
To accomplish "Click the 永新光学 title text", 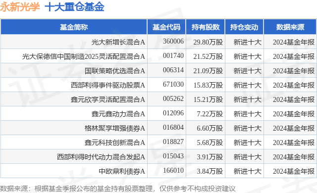I will click(20, 7).
